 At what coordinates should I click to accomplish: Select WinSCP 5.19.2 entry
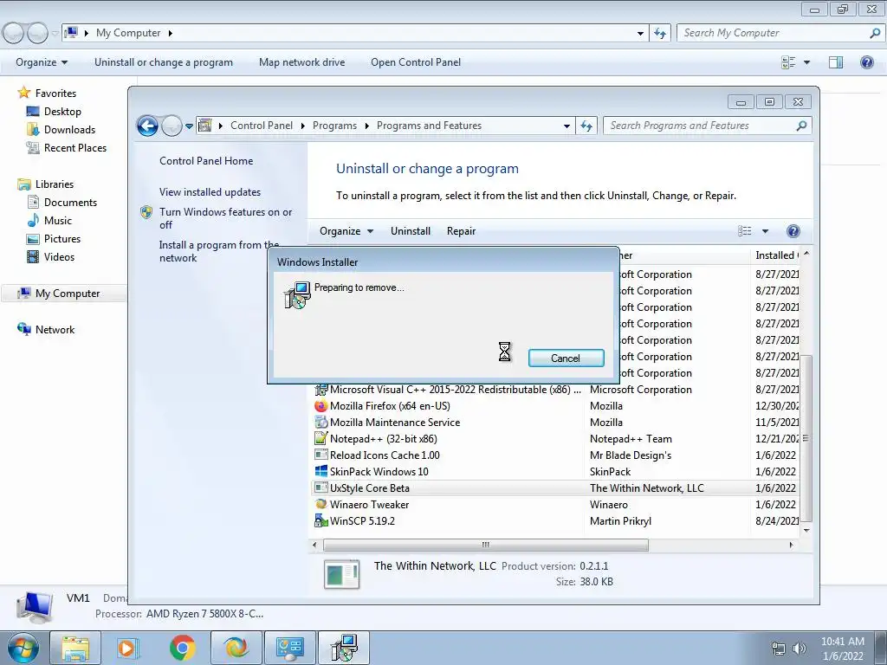tap(555, 520)
